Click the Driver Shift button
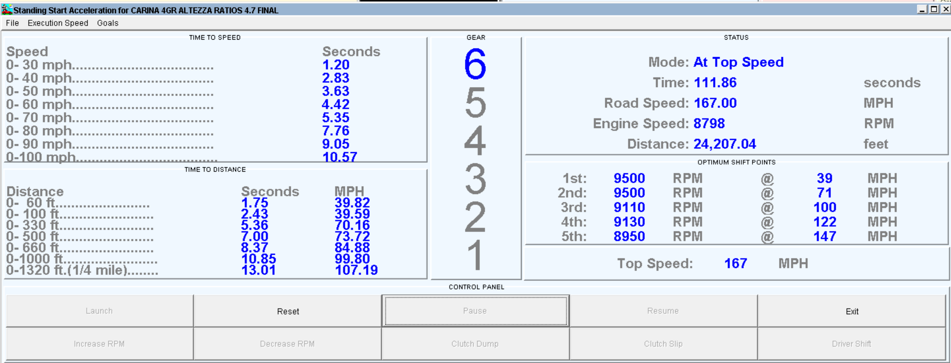Viewport: 951px width, 363px height. (x=852, y=344)
